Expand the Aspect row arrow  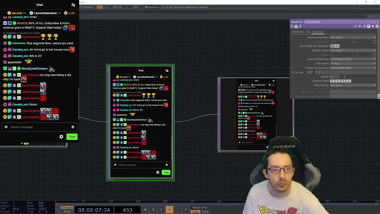(x=374, y=55)
